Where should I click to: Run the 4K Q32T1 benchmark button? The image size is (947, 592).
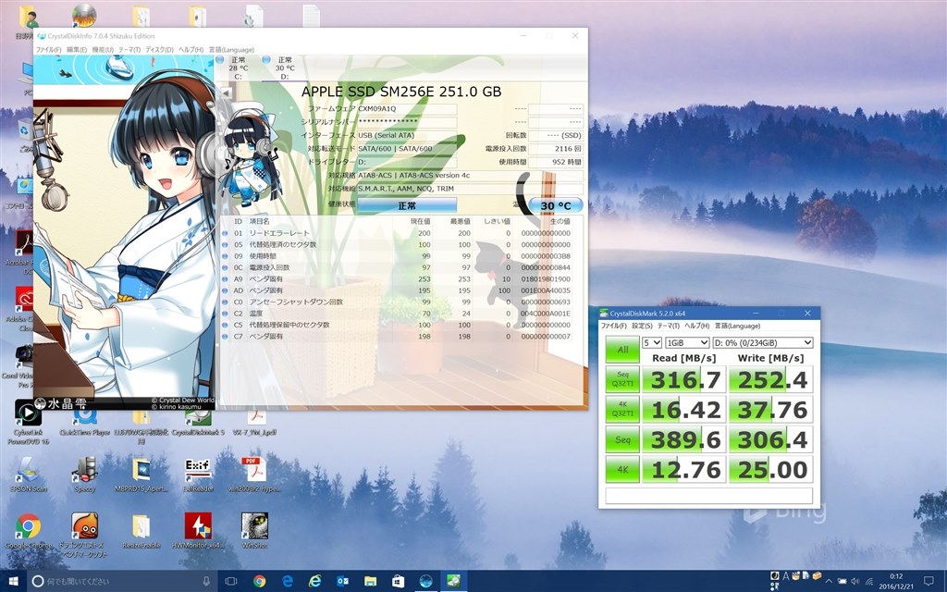click(x=622, y=409)
